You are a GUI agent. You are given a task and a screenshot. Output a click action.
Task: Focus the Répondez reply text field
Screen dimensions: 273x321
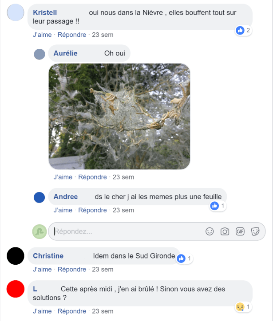[127, 231]
